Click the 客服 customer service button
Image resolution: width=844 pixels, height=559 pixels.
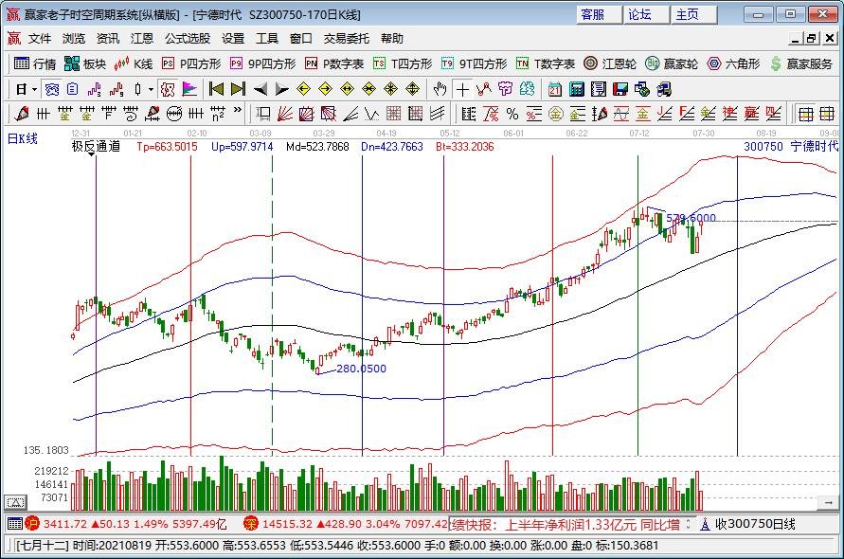coord(593,14)
